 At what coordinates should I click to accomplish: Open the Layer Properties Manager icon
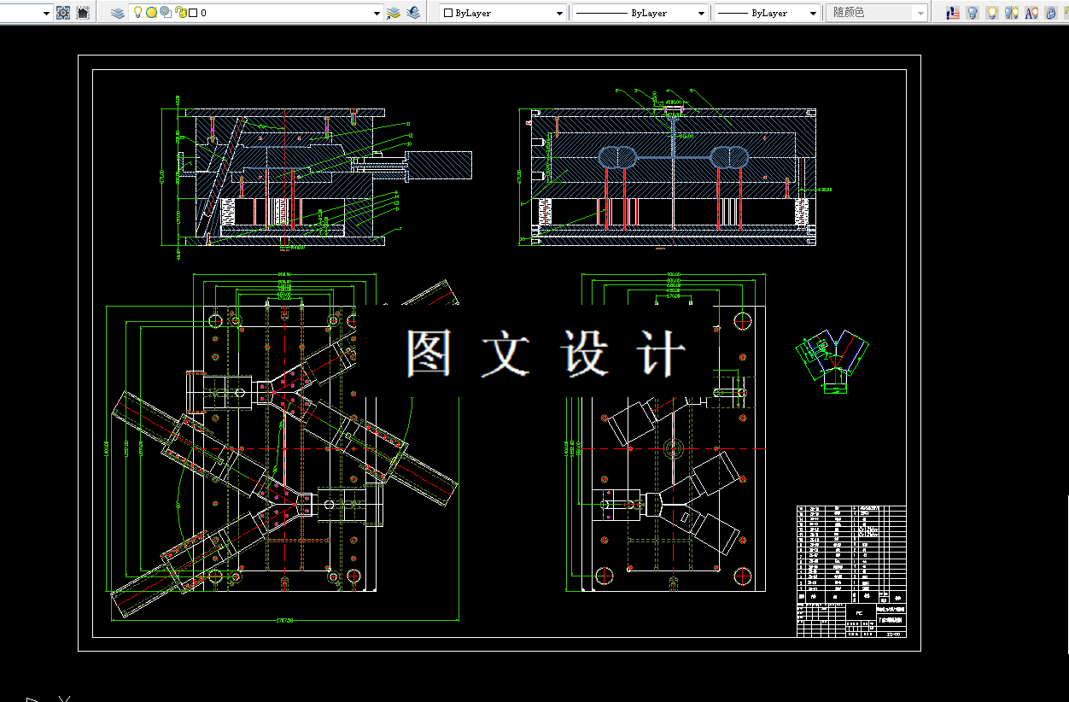118,13
